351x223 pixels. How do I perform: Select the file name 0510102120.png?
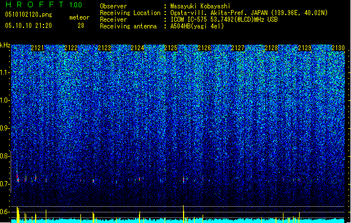[x=28, y=14]
